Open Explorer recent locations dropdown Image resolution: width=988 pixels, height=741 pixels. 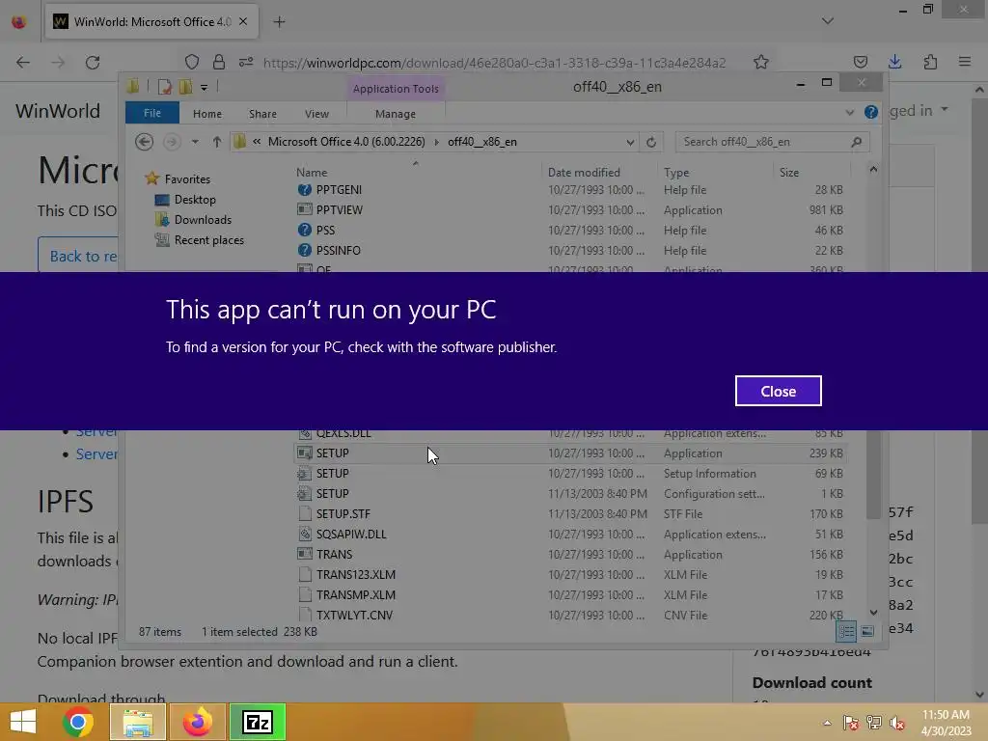(x=195, y=142)
